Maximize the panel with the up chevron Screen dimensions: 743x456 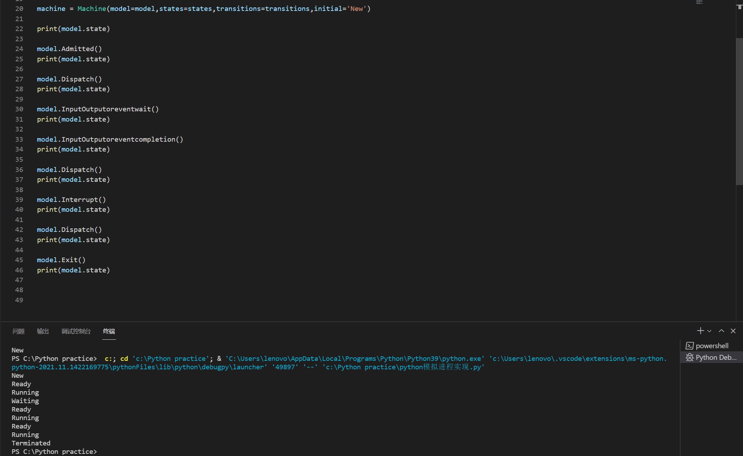tap(721, 331)
